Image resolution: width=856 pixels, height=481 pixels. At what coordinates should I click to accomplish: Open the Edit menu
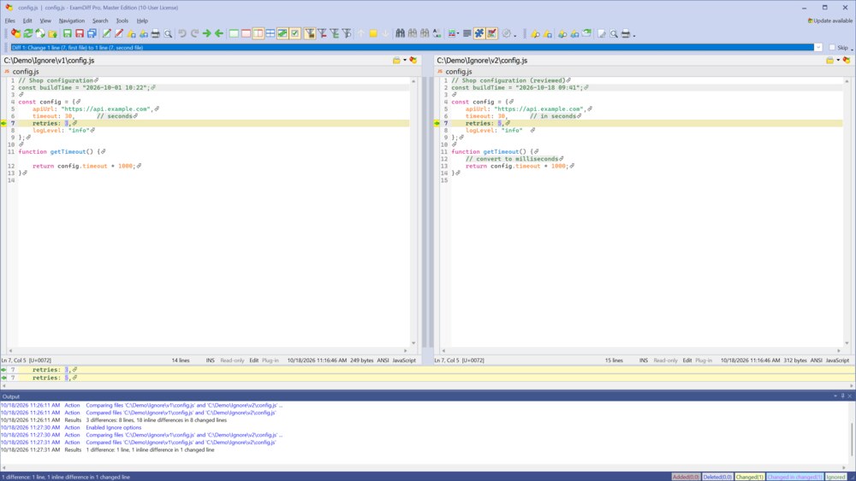tap(27, 21)
